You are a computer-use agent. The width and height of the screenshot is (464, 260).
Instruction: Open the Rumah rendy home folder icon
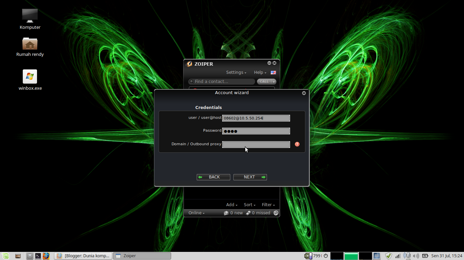(30, 47)
